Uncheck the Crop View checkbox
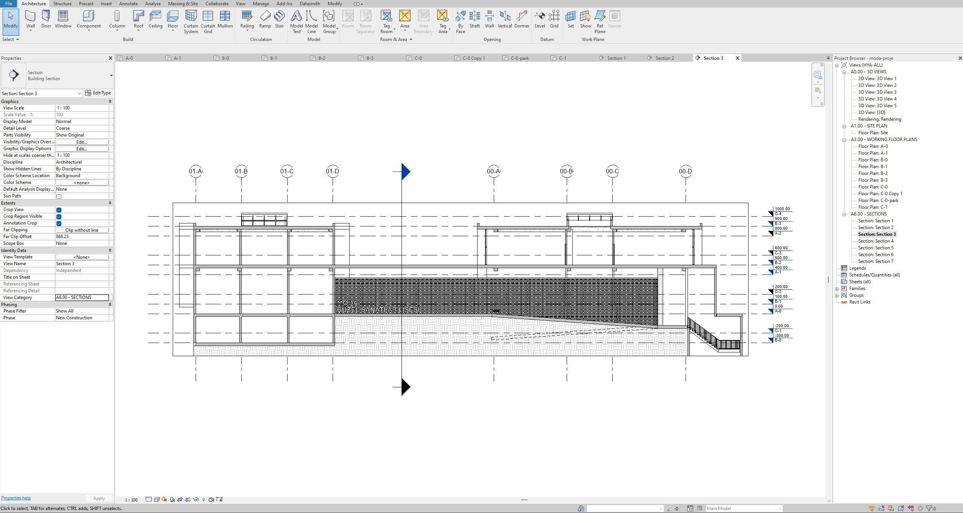963x513 pixels. (x=59, y=210)
